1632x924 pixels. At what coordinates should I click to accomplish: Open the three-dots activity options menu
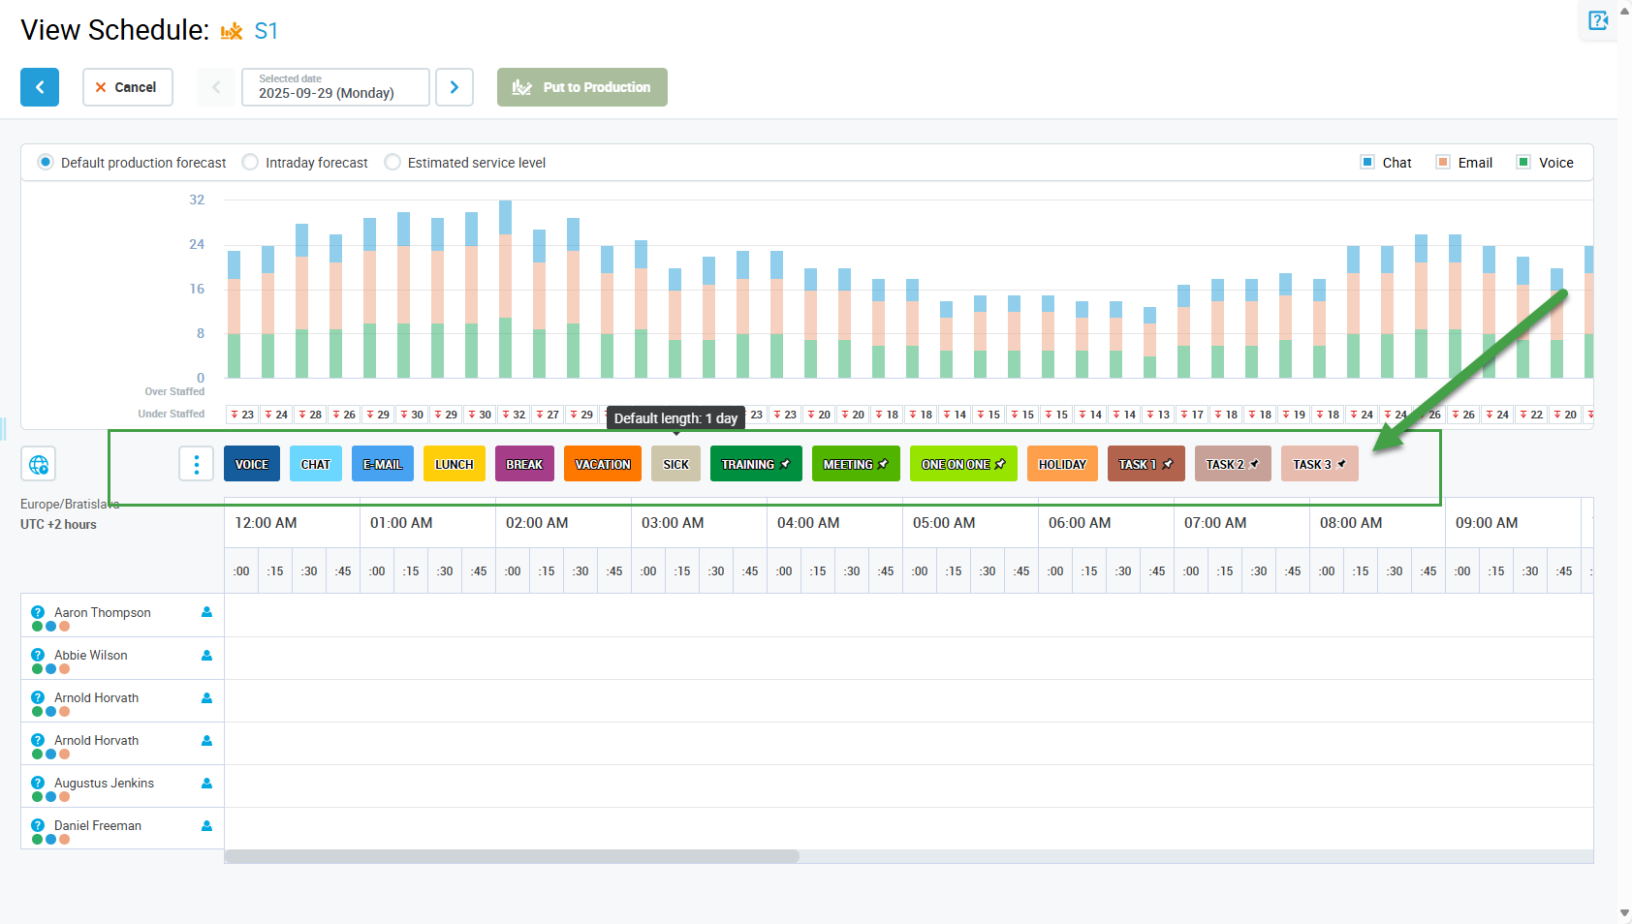click(196, 464)
